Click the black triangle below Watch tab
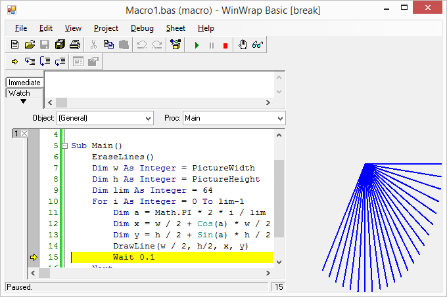Image resolution: width=447 pixels, height=297 pixels. [24, 101]
